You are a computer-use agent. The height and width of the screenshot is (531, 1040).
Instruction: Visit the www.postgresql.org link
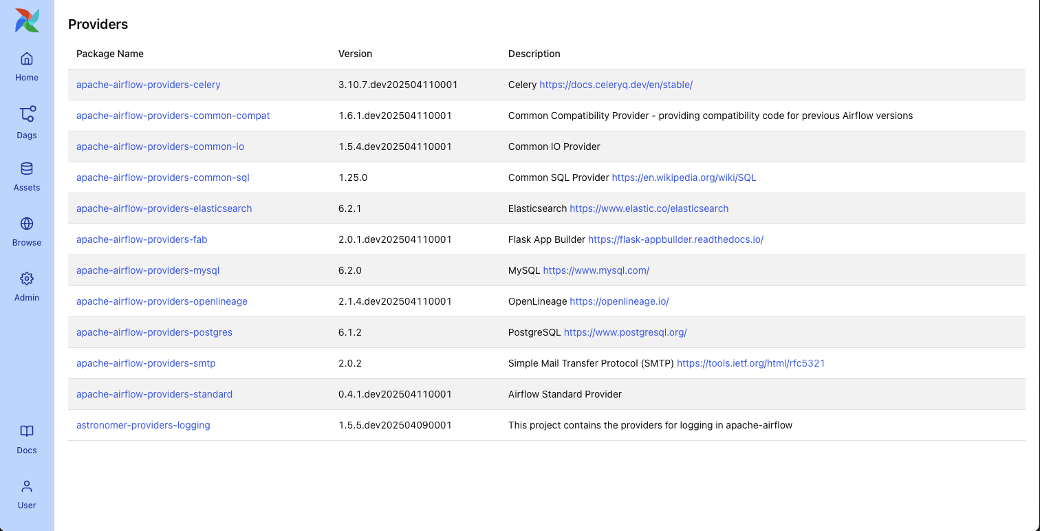pos(625,332)
